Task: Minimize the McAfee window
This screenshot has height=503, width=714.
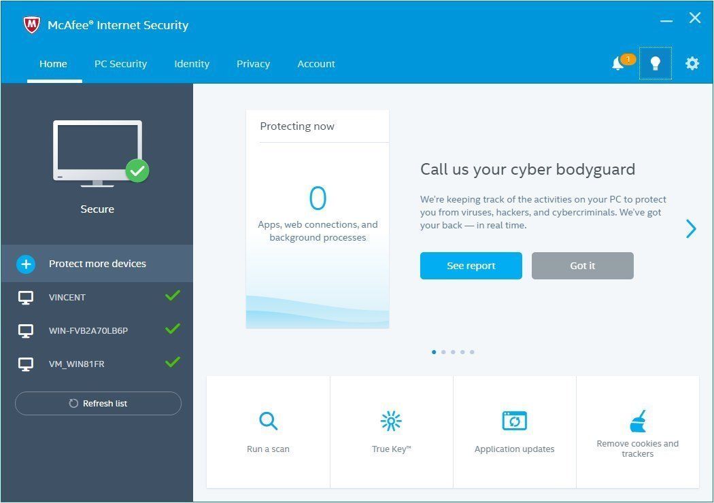Action: (666, 20)
